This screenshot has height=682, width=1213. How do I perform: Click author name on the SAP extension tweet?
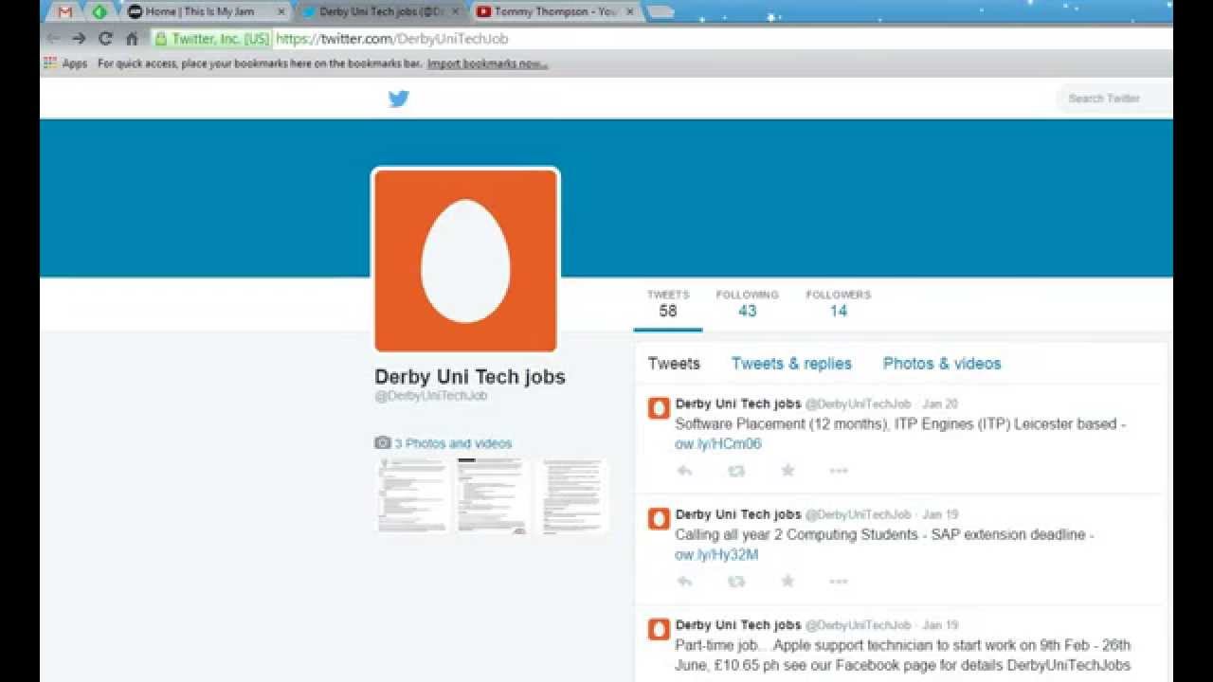pos(738,514)
